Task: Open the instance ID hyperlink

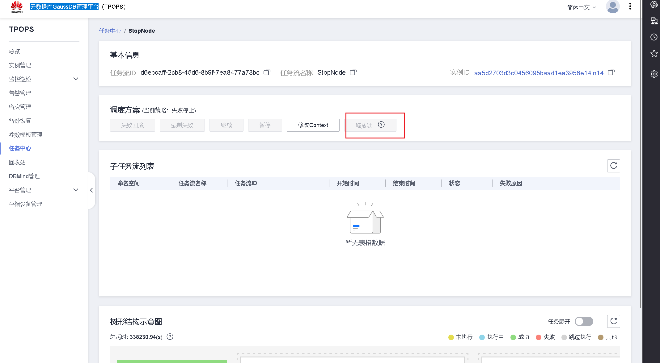Action: click(x=539, y=73)
